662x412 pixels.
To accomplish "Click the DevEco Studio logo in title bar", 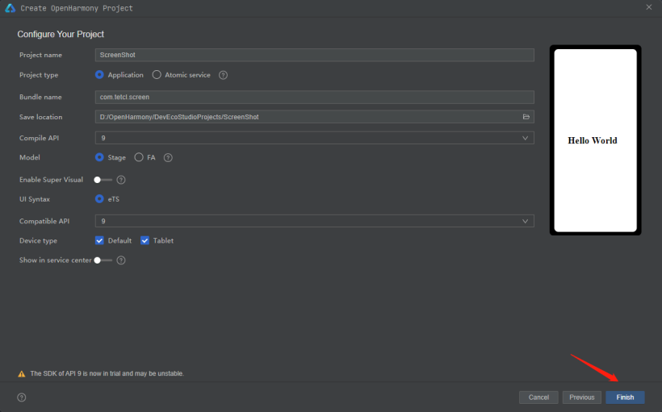I will [10, 7].
